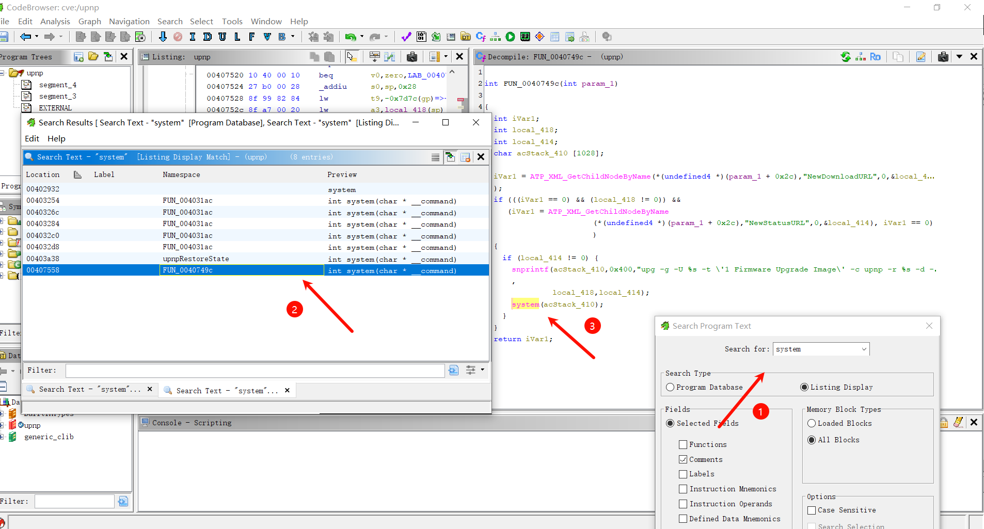Viewport: 984px width, 529px height.
Task: Enable the Instruction Mnemonics checkbox
Action: pyautogui.click(x=683, y=489)
